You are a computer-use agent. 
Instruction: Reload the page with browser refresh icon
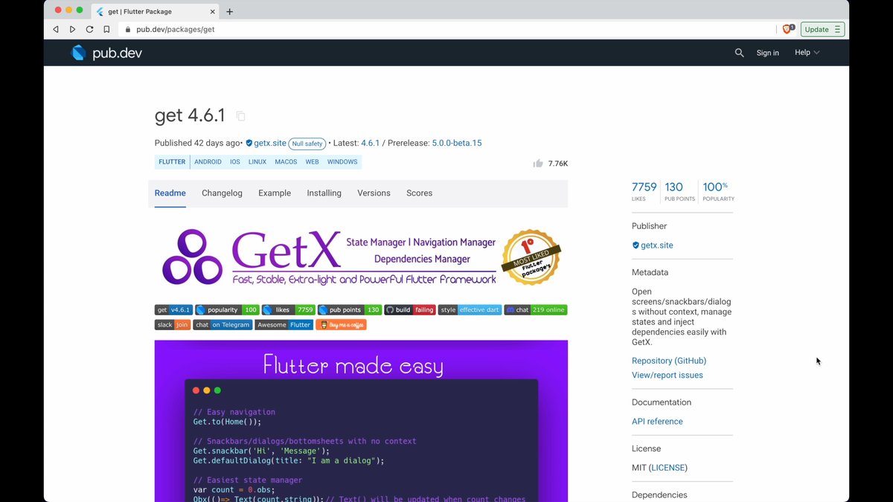coord(89,30)
